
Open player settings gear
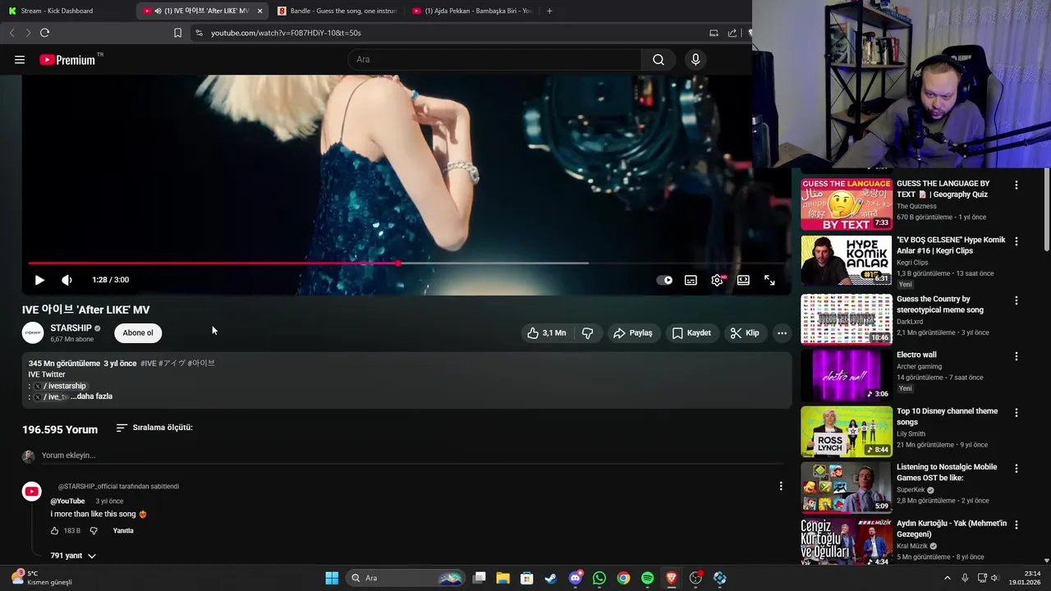(x=717, y=280)
